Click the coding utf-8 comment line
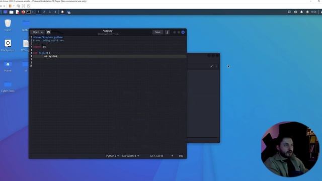 tap(49, 40)
